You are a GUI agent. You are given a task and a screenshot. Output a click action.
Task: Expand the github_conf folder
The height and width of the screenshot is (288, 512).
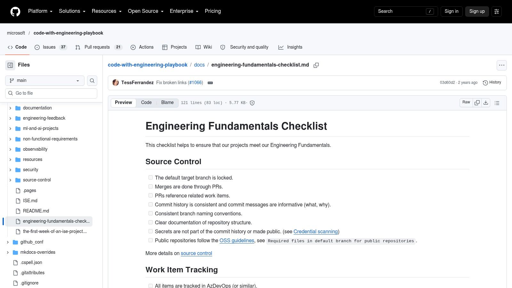tap(8, 242)
